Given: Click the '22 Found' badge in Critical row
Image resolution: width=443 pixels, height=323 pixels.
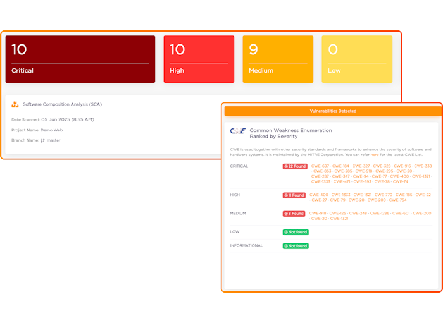Looking at the screenshot, I should [x=295, y=166].
